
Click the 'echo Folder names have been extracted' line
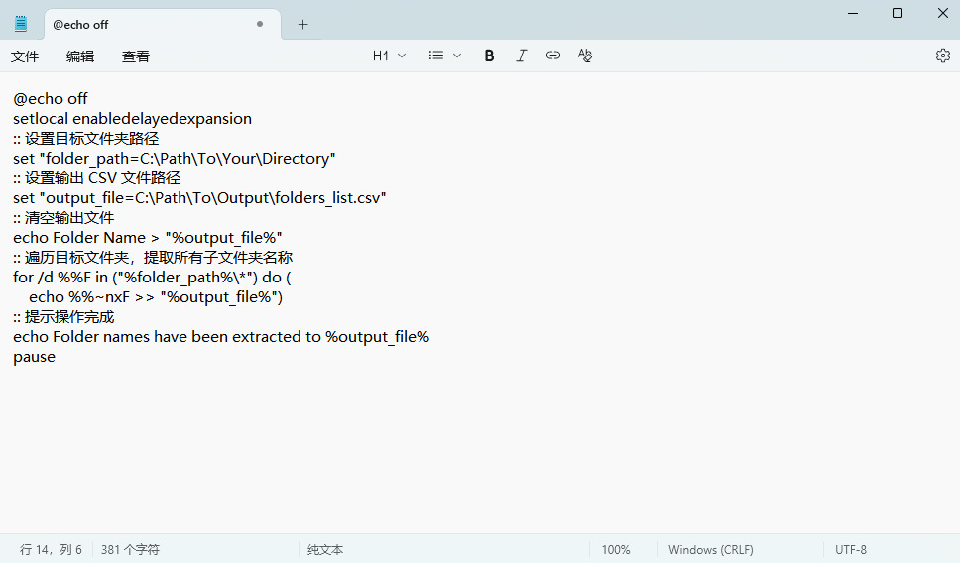coord(221,337)
